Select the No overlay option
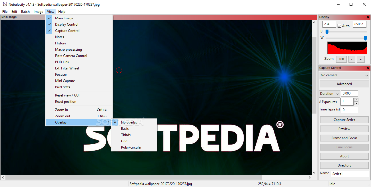The height and width of the screenshot is (187, 371). [134, 122]
